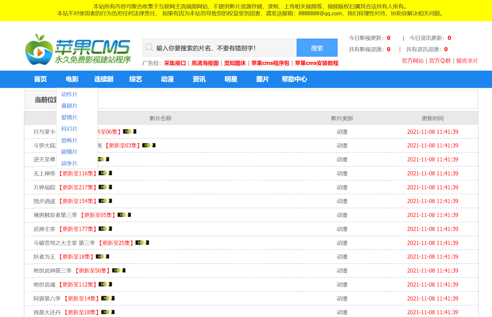Type in the movie name search field
This screenshot has height=317, width=492.
[x=223, y=48]
